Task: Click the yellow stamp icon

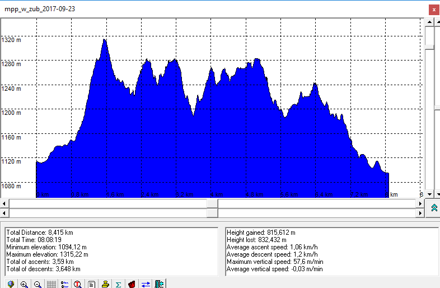Action: coord(105,284)
